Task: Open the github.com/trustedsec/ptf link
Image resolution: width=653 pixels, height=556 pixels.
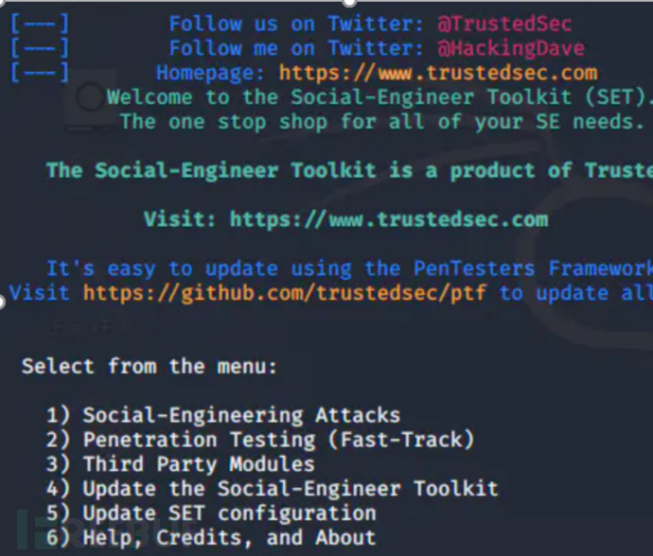Action: pyautogui.click(x=285, y=292)
